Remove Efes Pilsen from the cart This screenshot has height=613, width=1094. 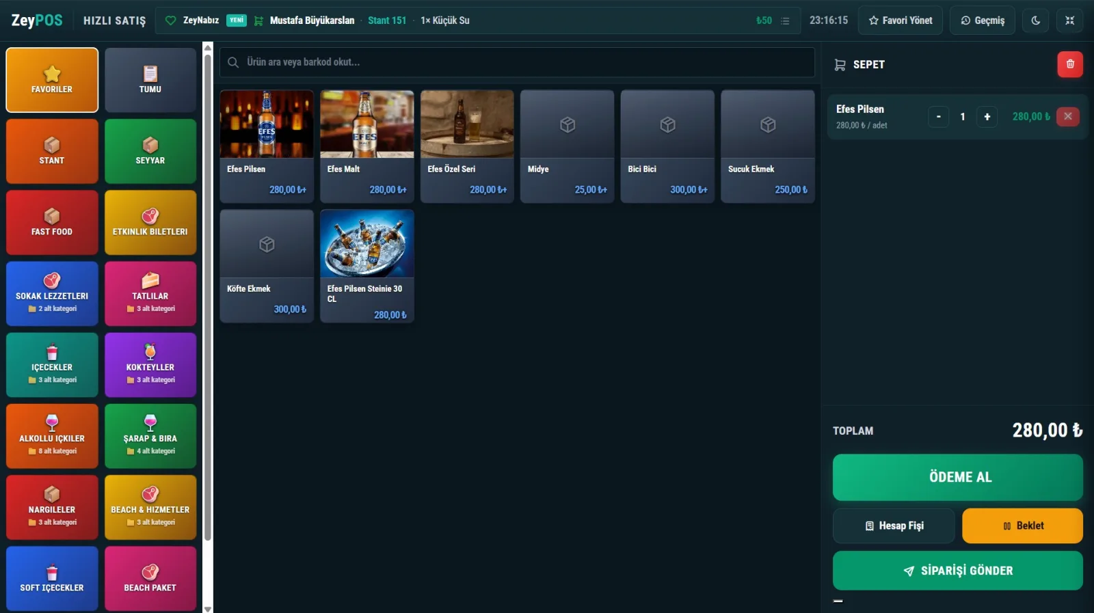pyautogui.click(x=1068, y=117)
